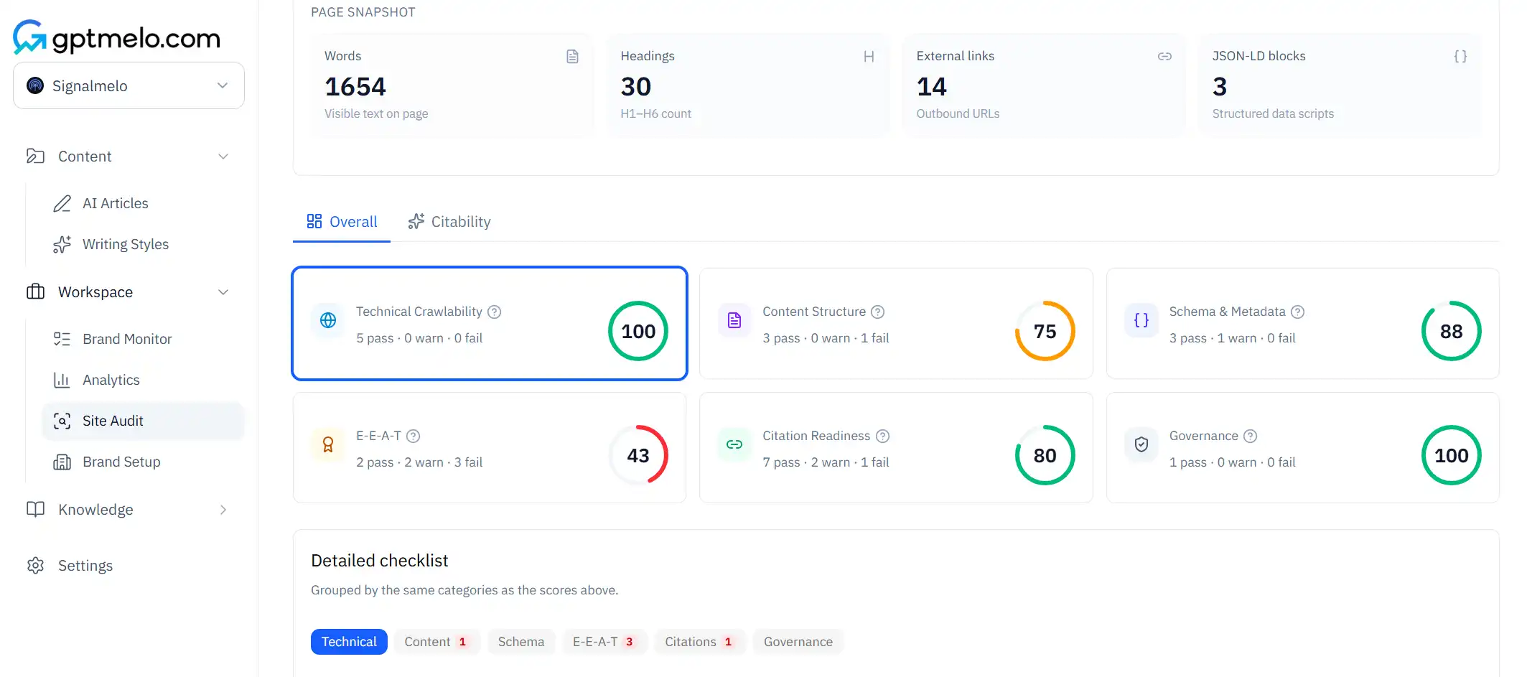Switch to the Citability tab
This screenshot has width=1527, height=677.
449,222
